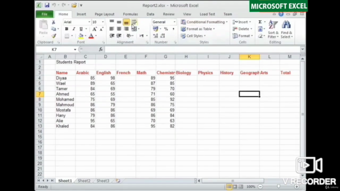The width and height of the screenshot is (340, 191).
Task: Open Cell Styles dropdown
Action: point(193,36)
